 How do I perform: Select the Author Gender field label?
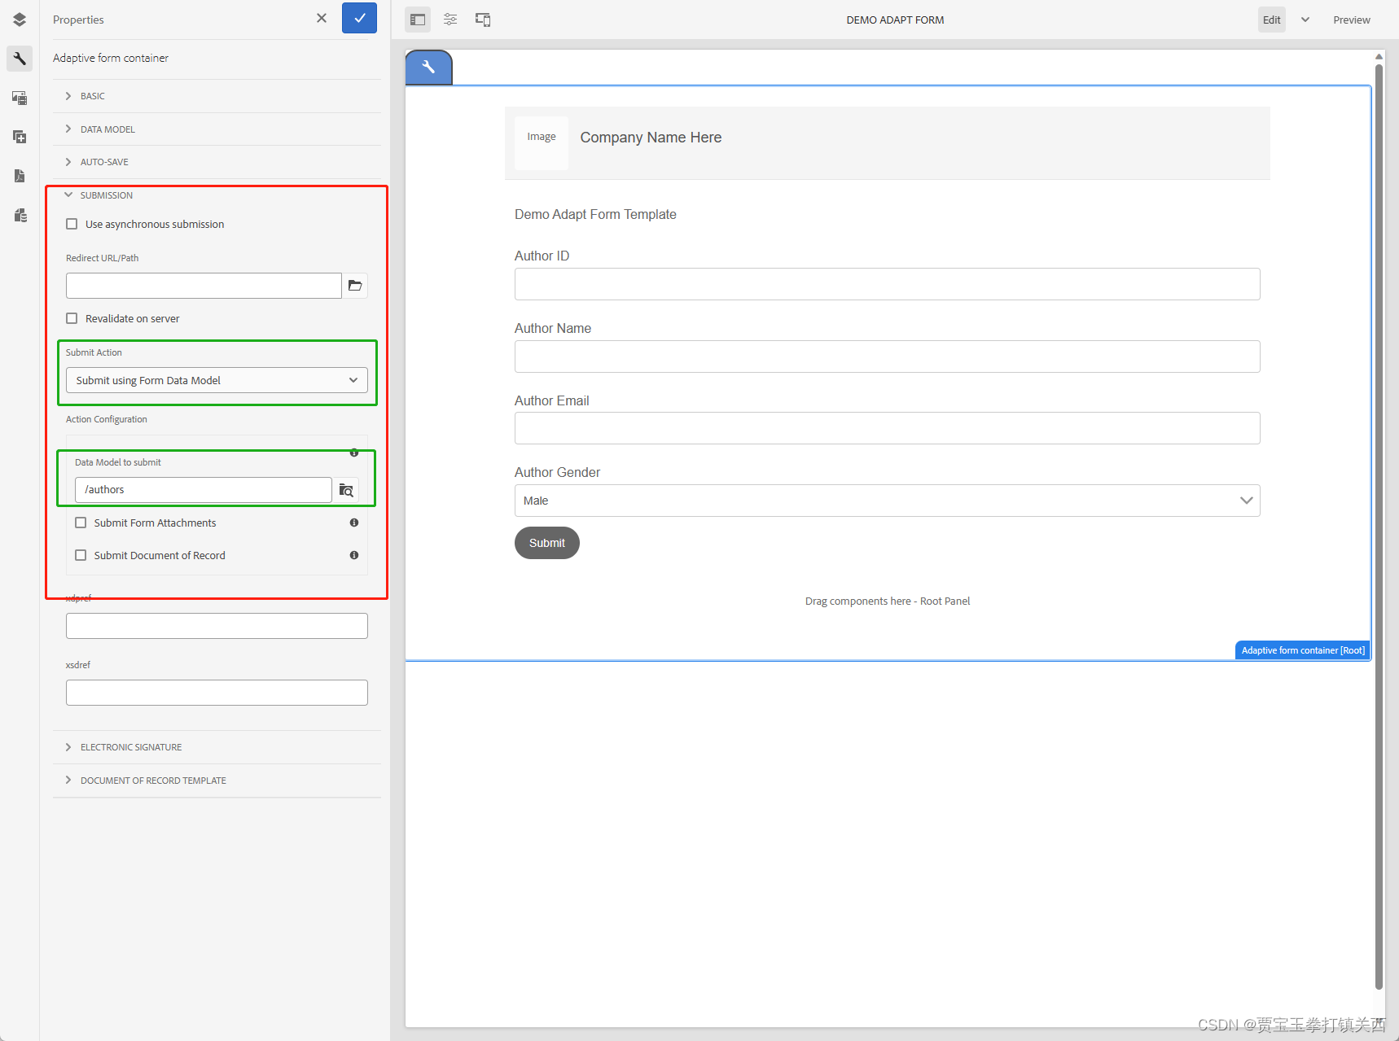pos(557,472)
